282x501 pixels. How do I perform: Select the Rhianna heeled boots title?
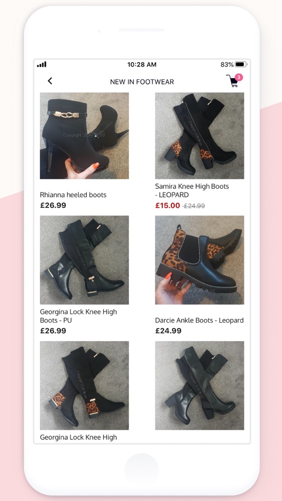coord(73,195)
